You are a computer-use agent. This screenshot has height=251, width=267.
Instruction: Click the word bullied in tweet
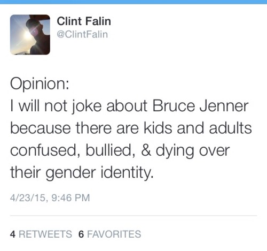pyautogui.click(x=110, y=150)
